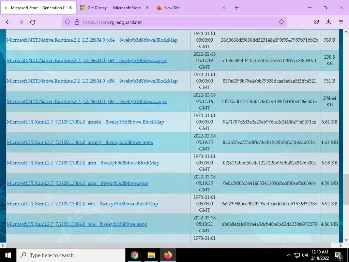
Task: Select hash e1a85885fd4453165061351651289cce8f8590c4
Action: tap(269, 60)
